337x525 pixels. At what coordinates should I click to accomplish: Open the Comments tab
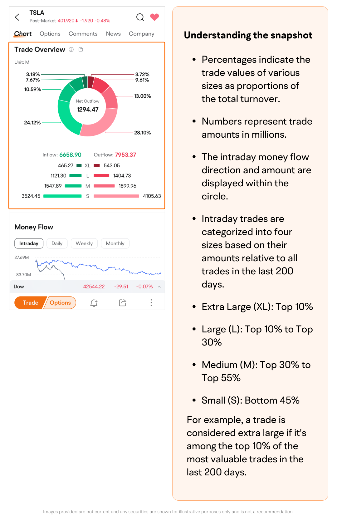[83, 34]
